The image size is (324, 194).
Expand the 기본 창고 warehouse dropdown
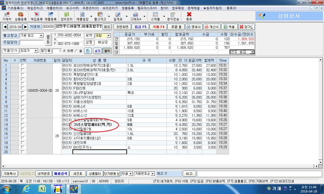pyautogui.click(x=41, y=36)
